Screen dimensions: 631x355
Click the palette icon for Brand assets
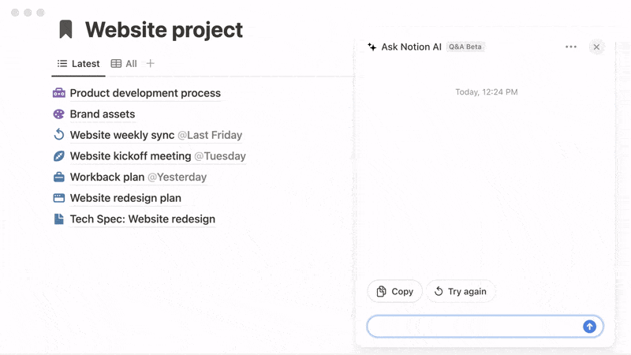(58, 114)
